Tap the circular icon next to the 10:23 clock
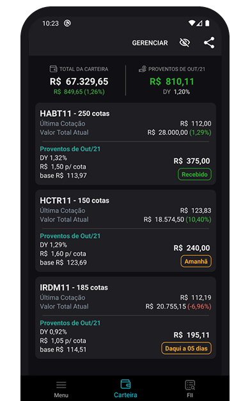The height and width of the screenshot is (401, 250). click(67, 23)
